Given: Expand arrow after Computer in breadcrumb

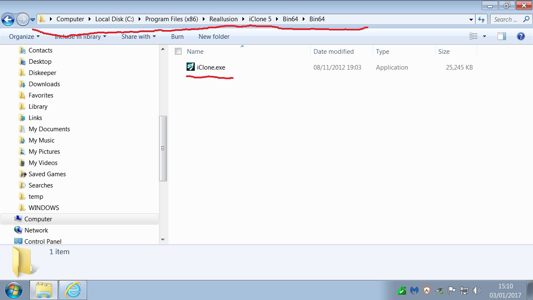Looking at the screenshot, I should point(90,19).
